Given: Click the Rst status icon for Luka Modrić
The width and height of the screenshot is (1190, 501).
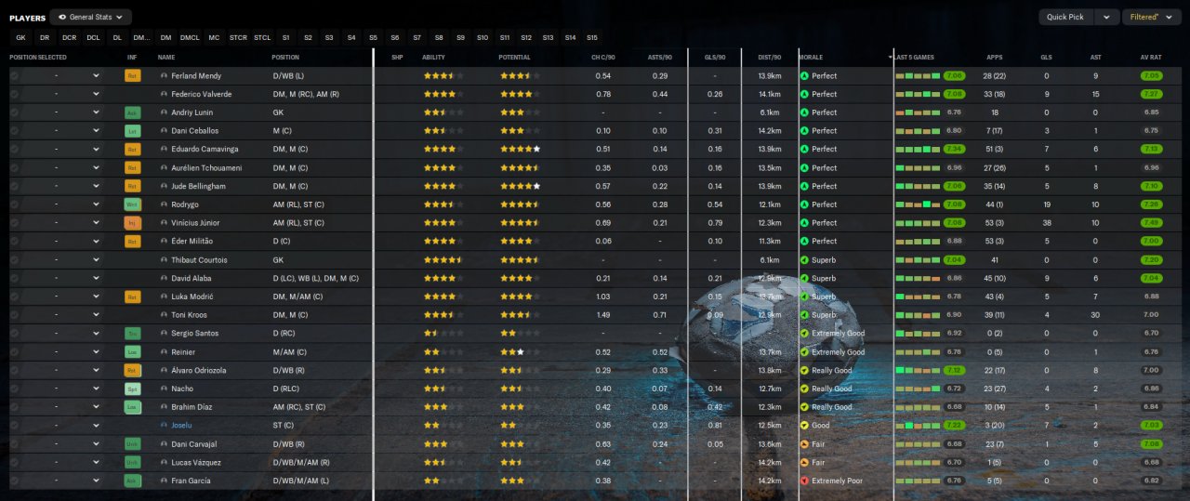Looking at the screenshot, I should pos(132,297).
